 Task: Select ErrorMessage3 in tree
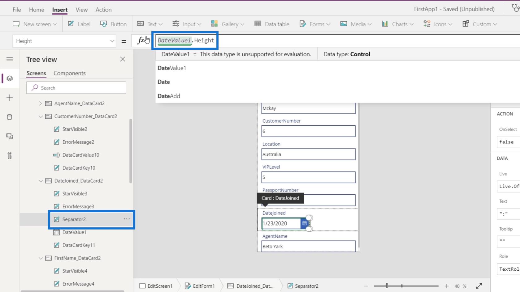(x=78, y=206)
